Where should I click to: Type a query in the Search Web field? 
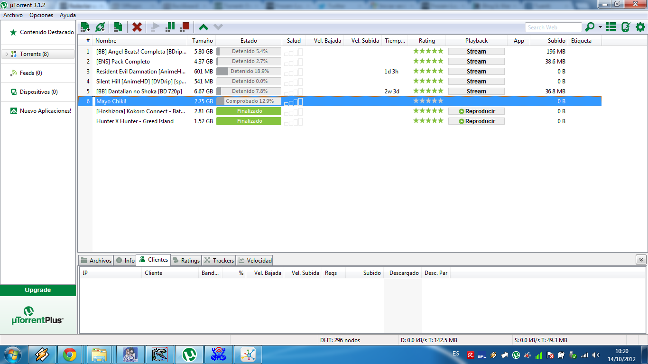[x=553, y=27]
